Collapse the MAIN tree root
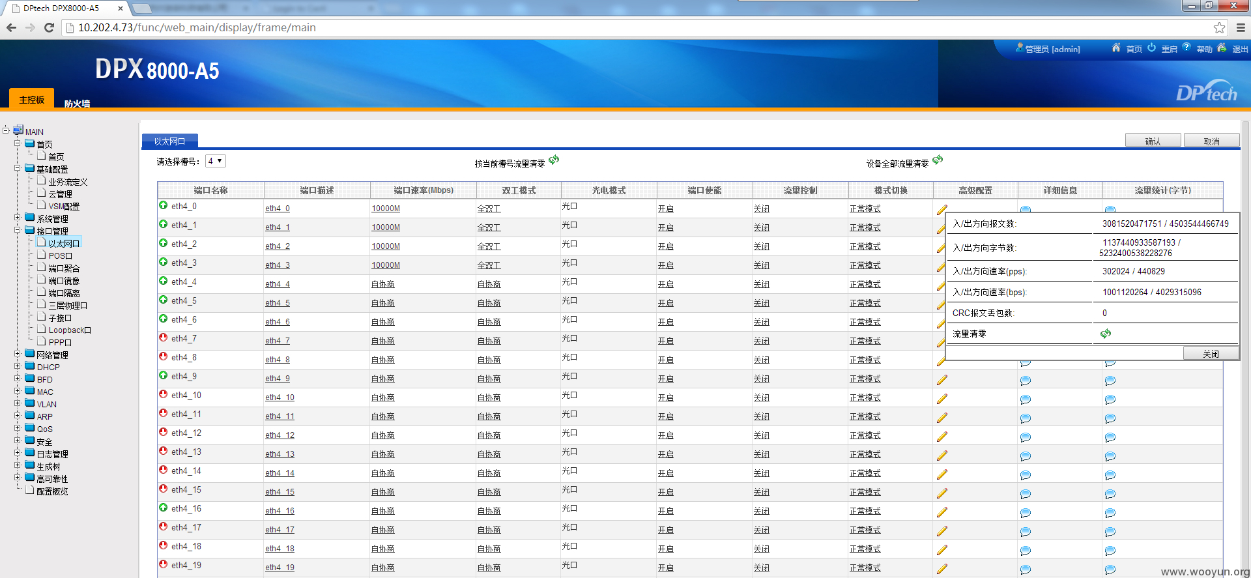Image resolution: width=1251 pixels, height=578 pixels. point(6,130)
